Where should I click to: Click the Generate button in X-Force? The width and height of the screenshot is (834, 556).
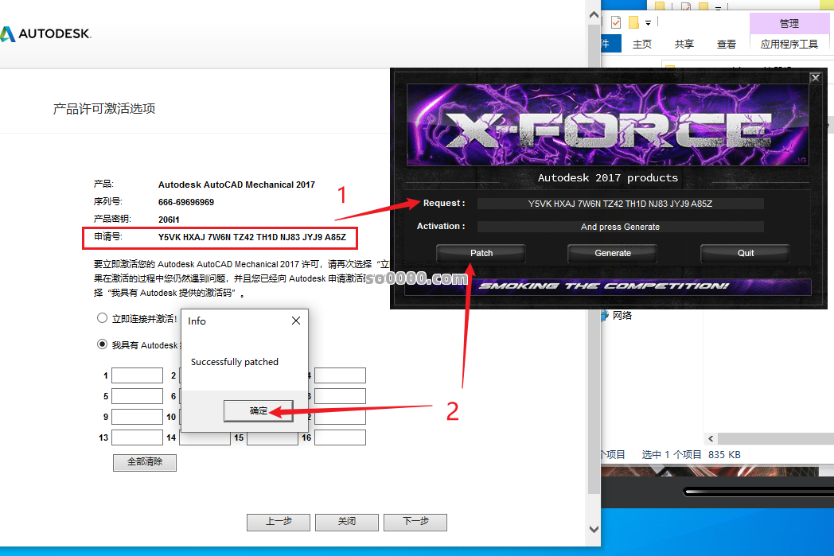tap(613, 253)
